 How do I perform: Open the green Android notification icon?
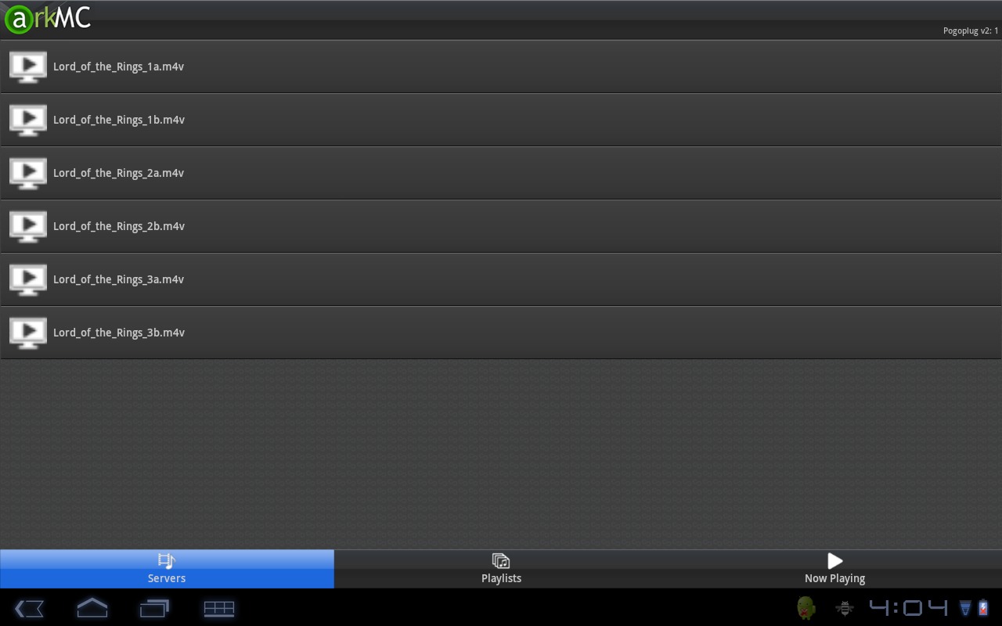click(x=806, y=607)
